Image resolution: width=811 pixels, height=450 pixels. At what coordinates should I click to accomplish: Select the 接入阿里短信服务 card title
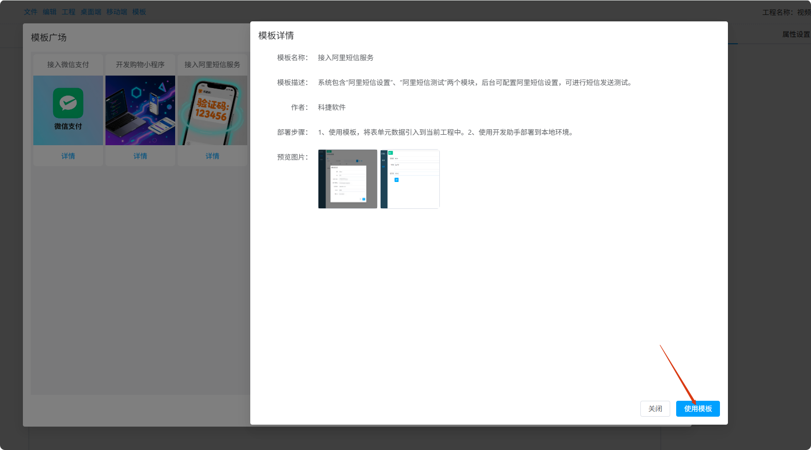point(212,65)
